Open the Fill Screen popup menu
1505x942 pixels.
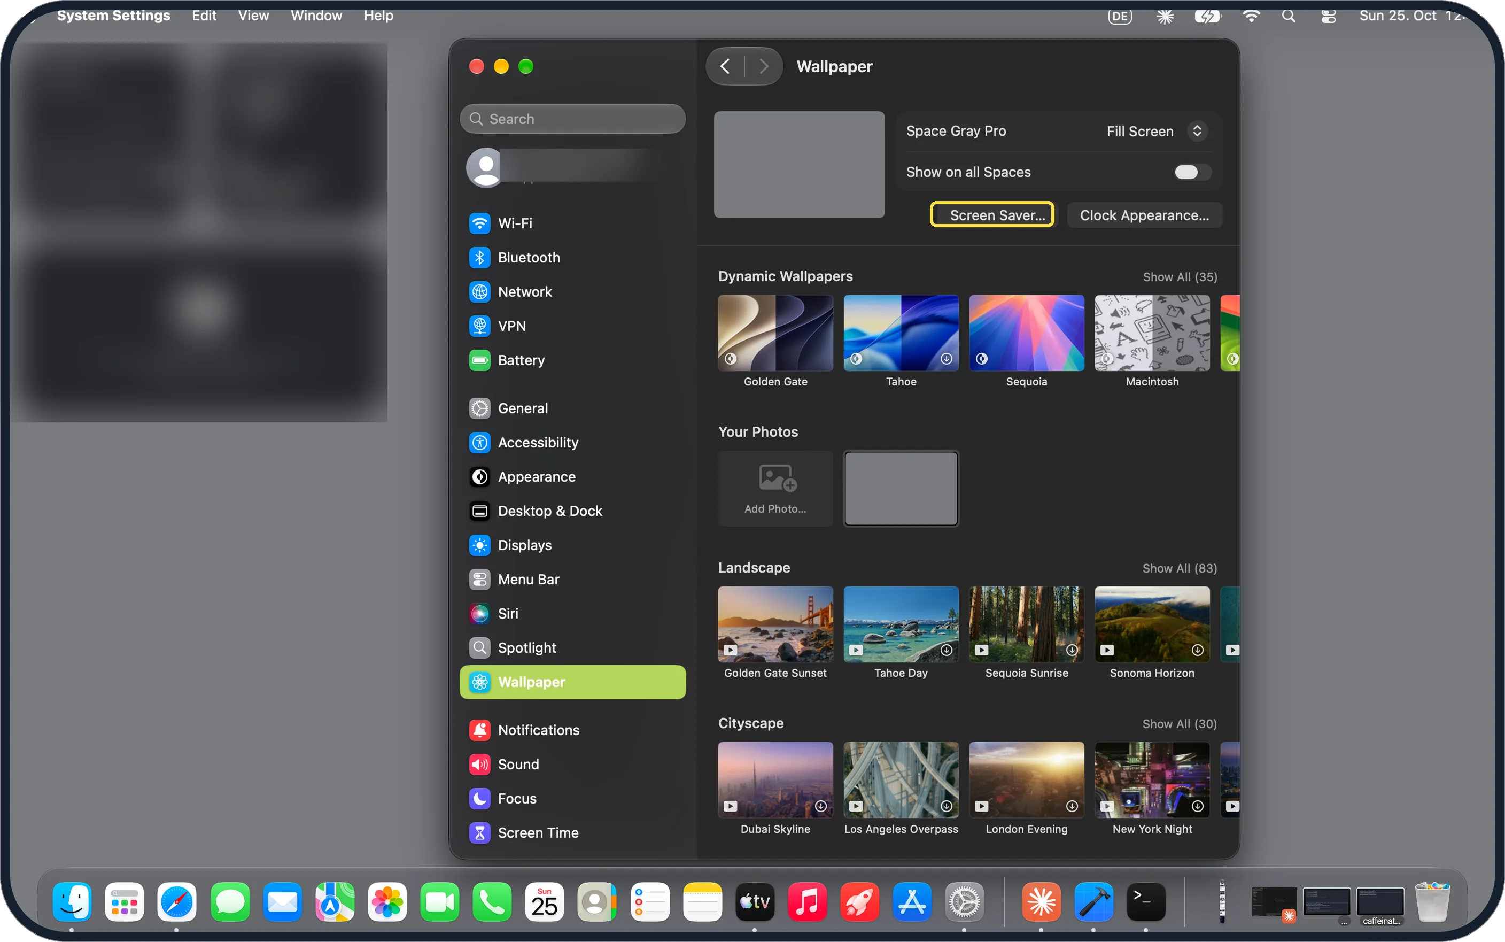tap(1157, 132)
